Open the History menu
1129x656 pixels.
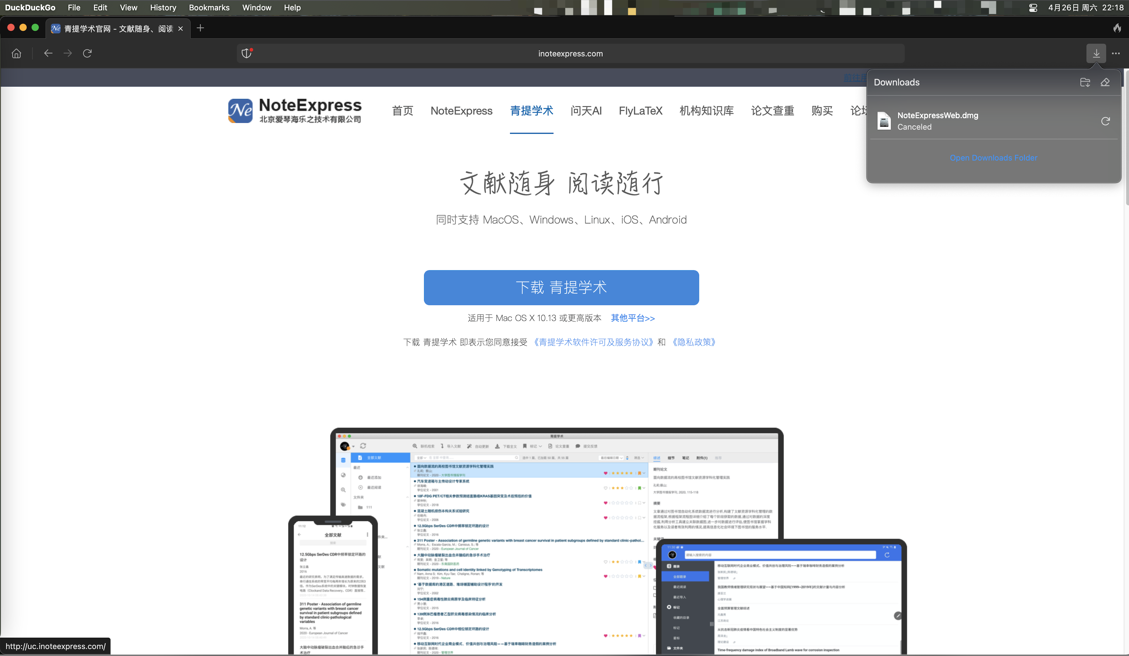pos(163,8)
